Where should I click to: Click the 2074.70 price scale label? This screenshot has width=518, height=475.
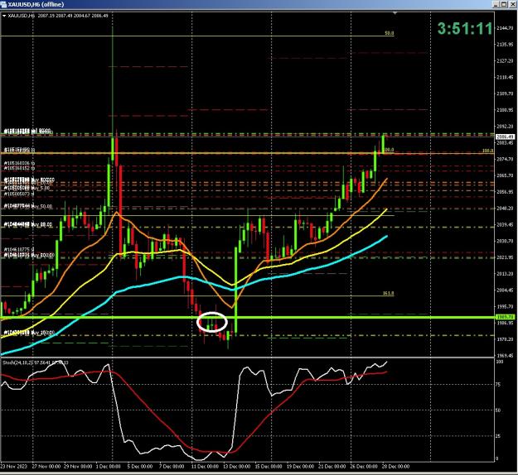(x=506, y=159)
